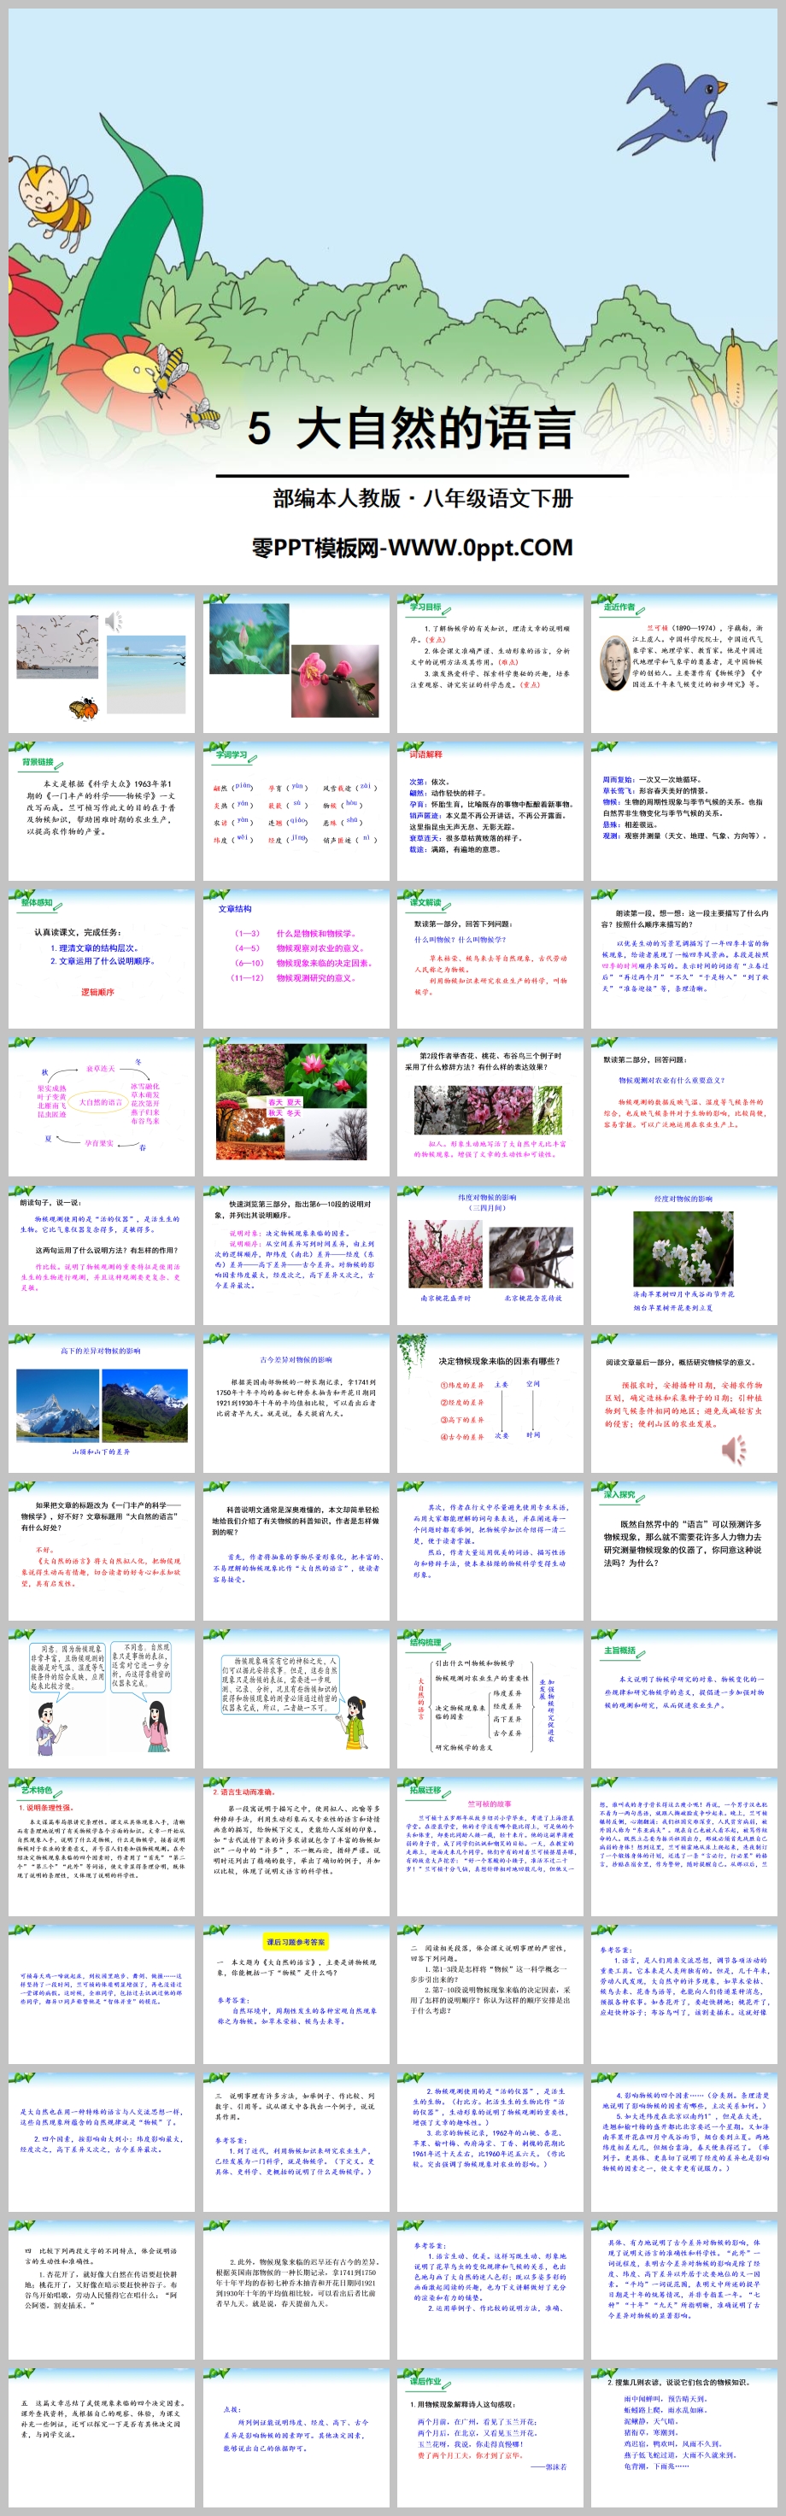Select the cover title 5 大自然的语言
Viewport: 786px width, 2516px height.
click(x=411, y=428)
